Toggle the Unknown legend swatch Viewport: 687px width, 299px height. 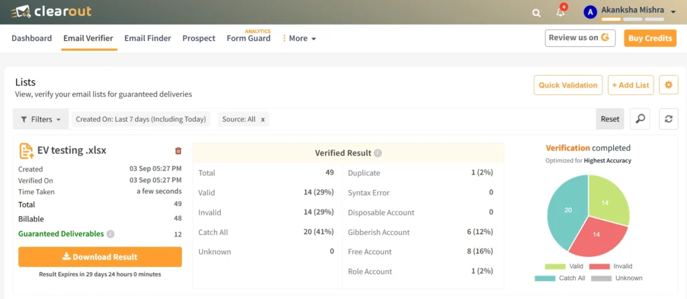(601, 278)
